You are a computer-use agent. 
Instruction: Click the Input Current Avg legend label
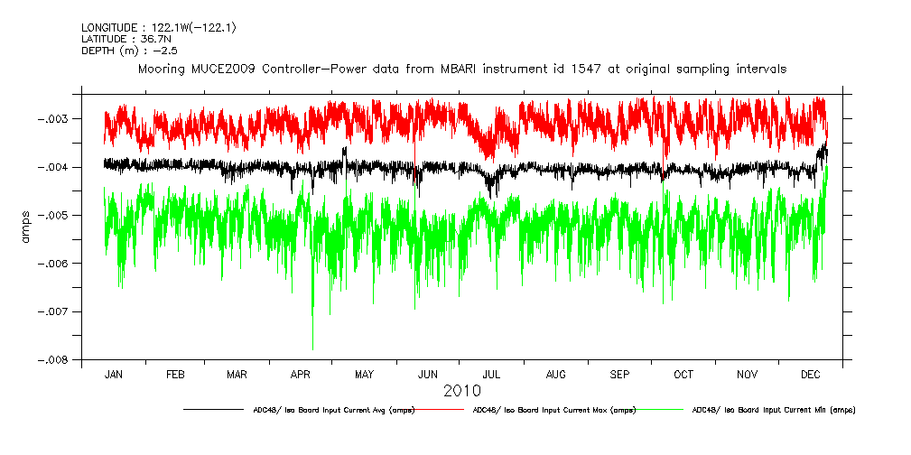click(x=333, y=410)
